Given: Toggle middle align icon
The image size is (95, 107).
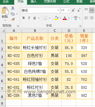Looking at the screenshot, I should coord(92,10).
